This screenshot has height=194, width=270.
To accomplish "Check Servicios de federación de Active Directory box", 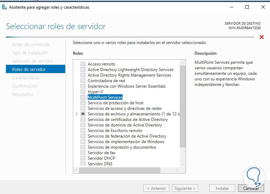I will coord(83,136).
